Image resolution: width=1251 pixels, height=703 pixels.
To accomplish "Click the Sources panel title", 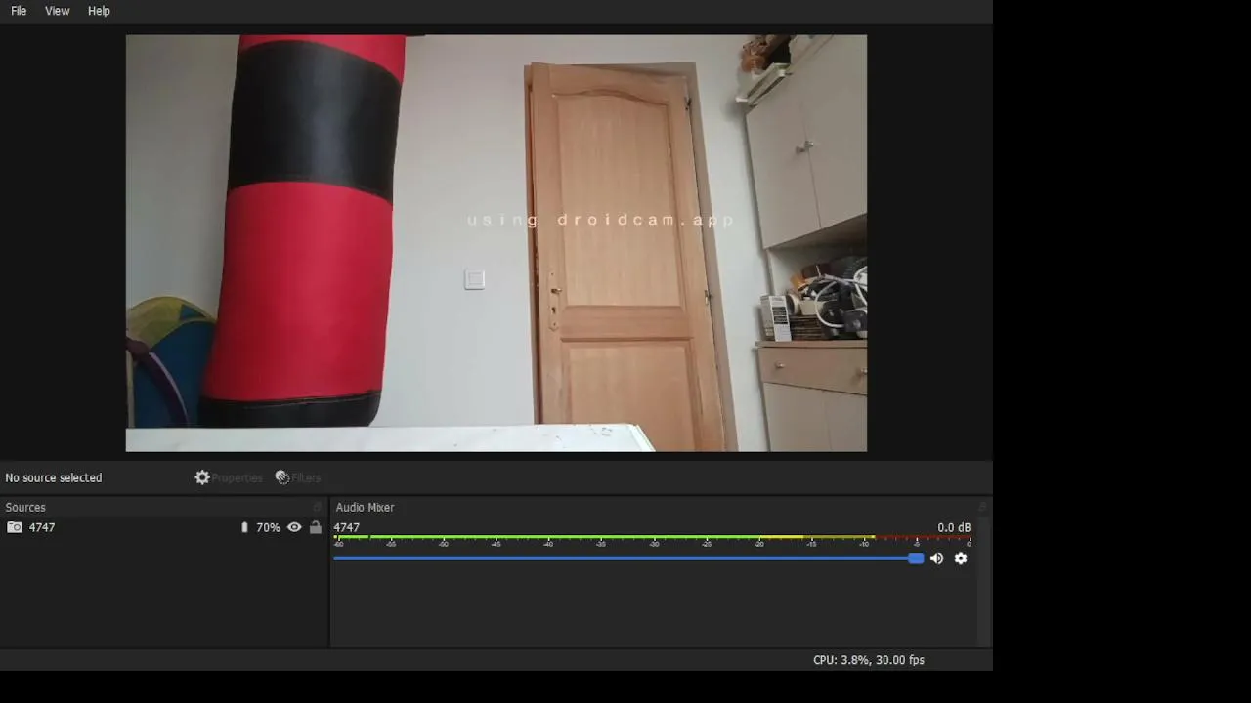I will (25, 507).
